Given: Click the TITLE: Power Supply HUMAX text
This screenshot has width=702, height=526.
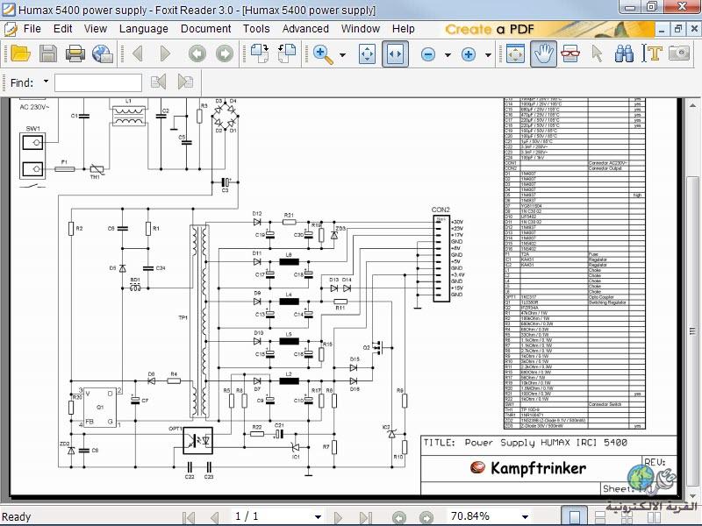Looking at the screenshot, I should click(525, 443).
